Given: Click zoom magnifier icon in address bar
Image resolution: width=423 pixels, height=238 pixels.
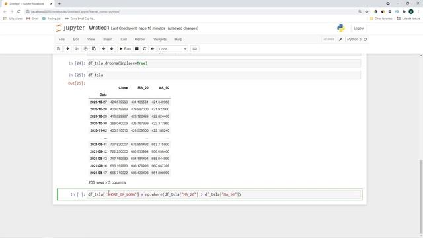Looking at the screenshot, I should click(360, 12).
